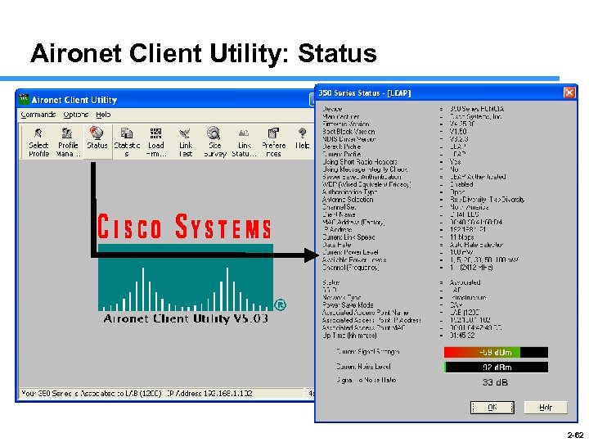The width and height of the screenshot is (589, 442).
Task: Click the NDIS Driver Version row
Action: (x=395, y=139)
